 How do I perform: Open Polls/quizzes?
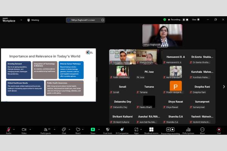[x=188, y=129]
